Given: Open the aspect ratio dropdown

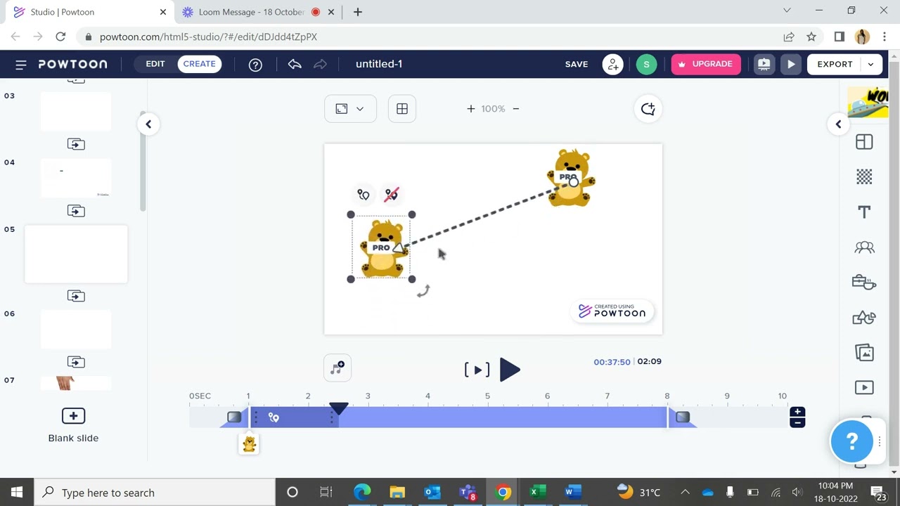Looking at the screenshot, I should [x=350, y=109].
